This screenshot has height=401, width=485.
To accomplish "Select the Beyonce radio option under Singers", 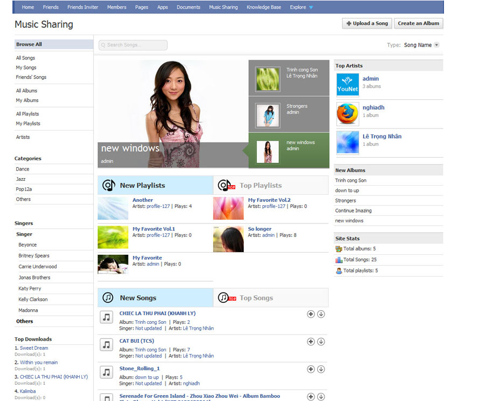I will click(x=27, y=244).
